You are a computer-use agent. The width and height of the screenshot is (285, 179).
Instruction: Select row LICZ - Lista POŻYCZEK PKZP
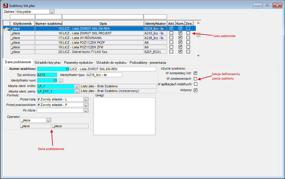point(103,42)
